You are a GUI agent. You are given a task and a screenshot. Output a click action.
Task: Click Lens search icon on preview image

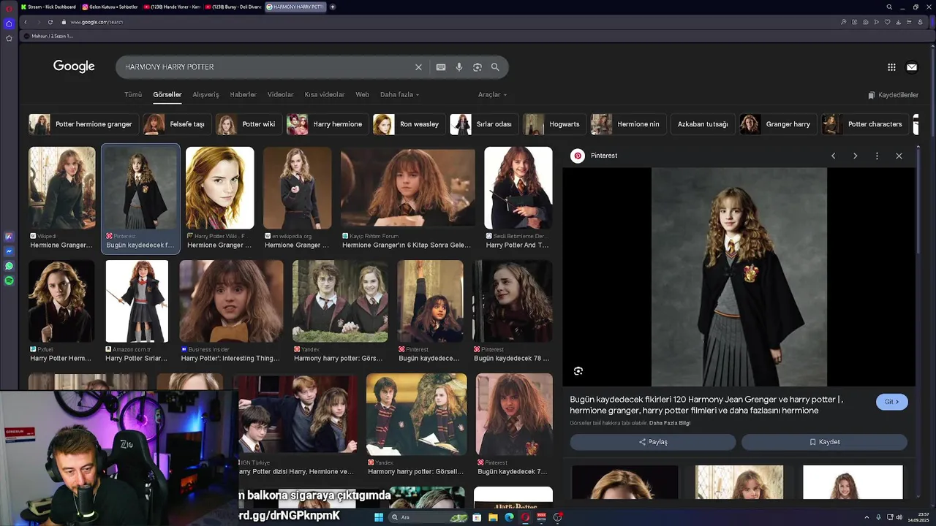578,371
